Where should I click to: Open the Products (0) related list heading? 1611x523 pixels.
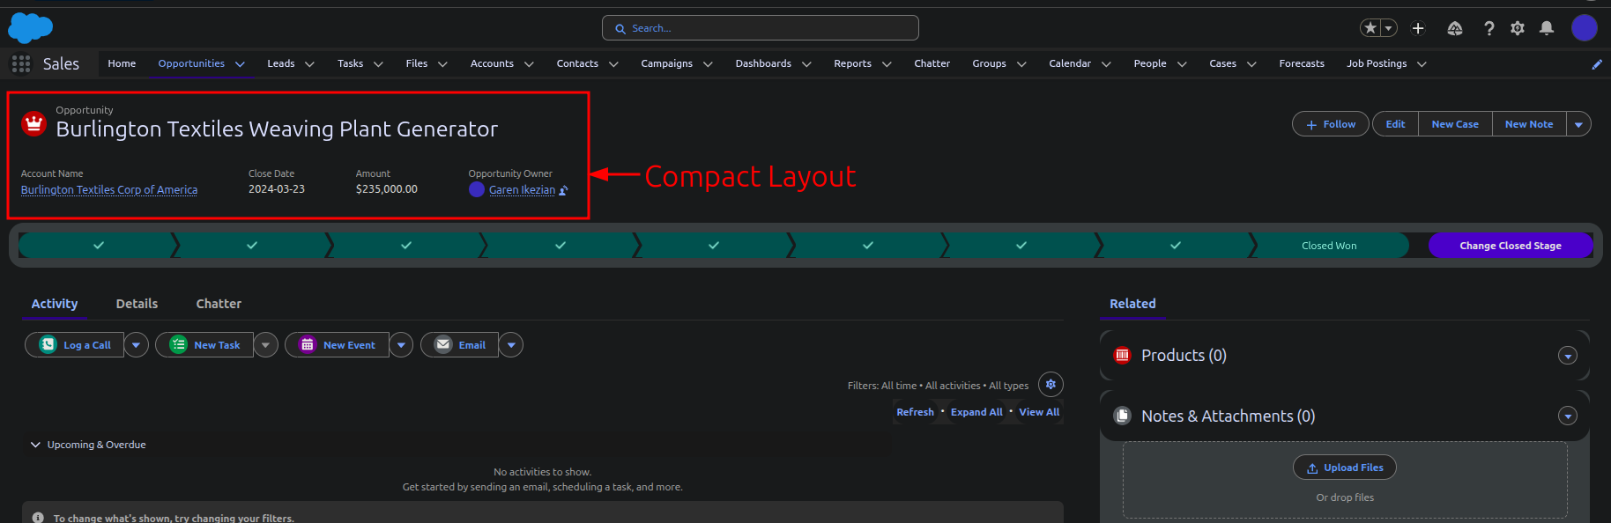click(1184, 356)
